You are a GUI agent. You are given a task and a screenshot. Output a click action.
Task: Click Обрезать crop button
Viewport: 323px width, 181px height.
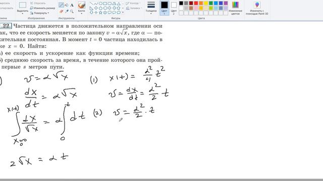pos(38,4)
